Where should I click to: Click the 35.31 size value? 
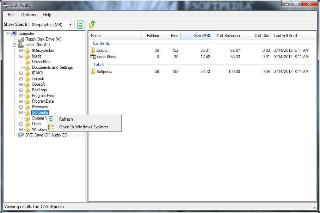pyautogui.click(x=205, y=50)
